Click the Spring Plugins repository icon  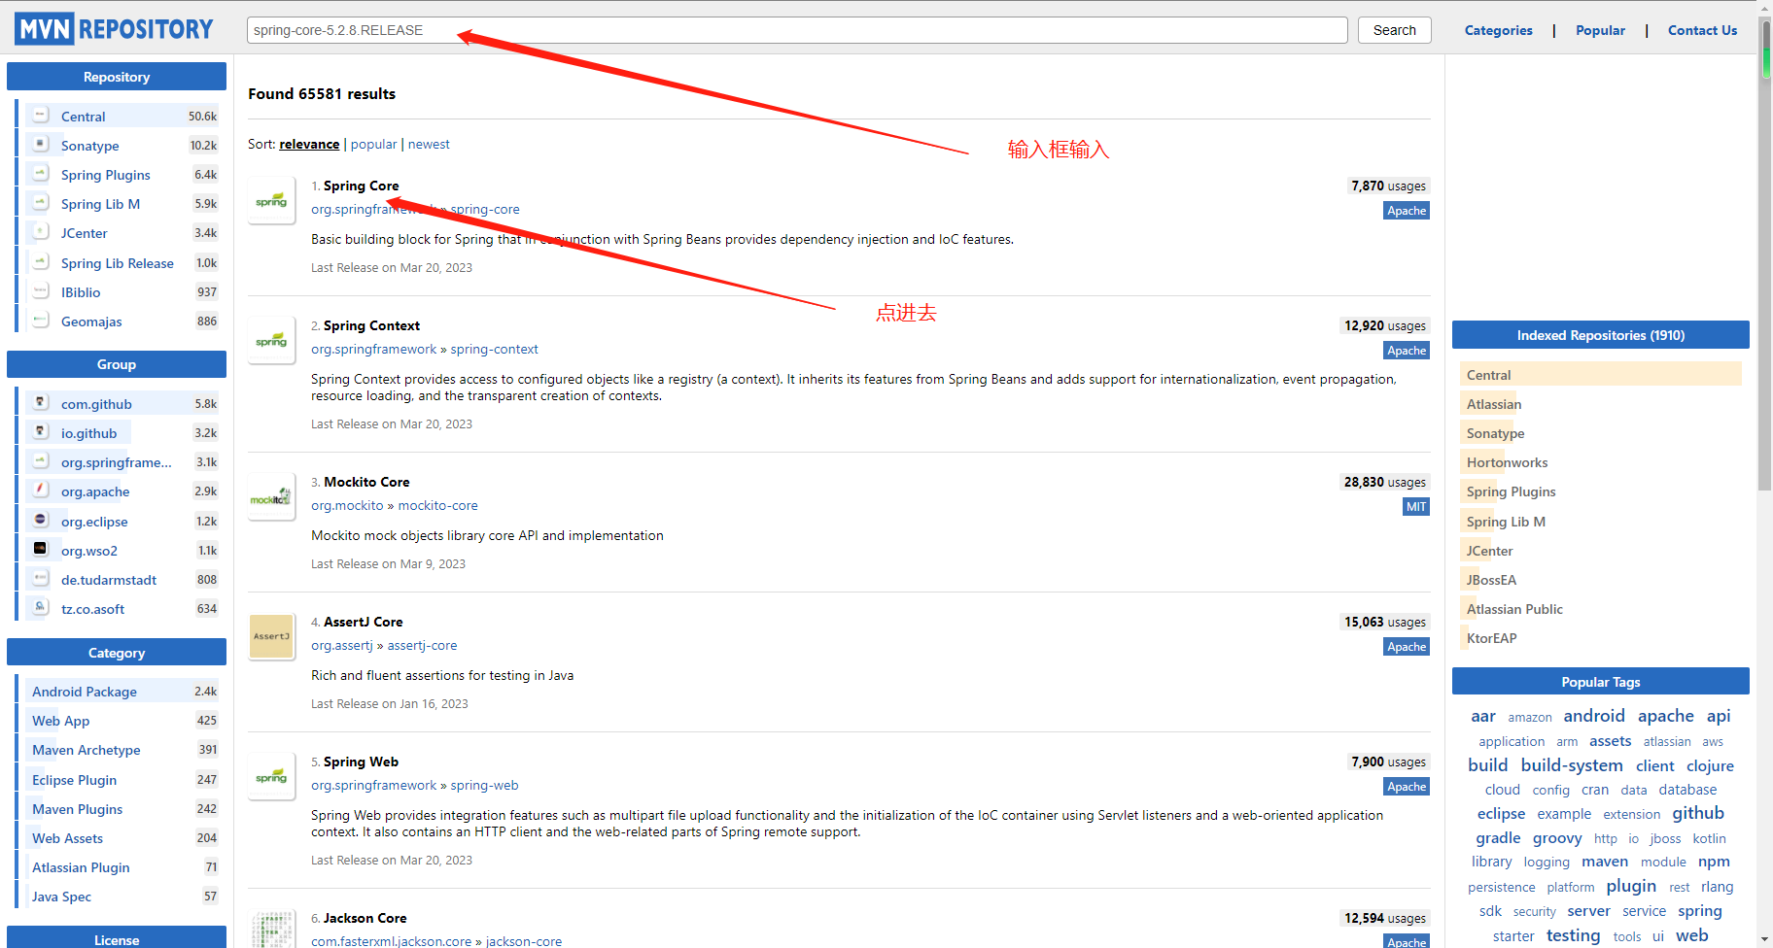[x=41, y=174]
